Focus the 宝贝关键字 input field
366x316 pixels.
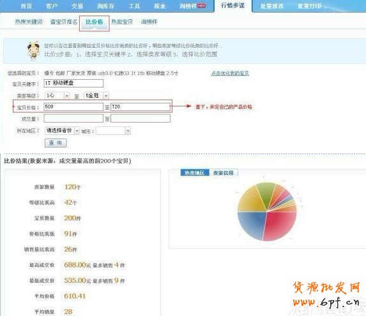click(x=73, y=83)
